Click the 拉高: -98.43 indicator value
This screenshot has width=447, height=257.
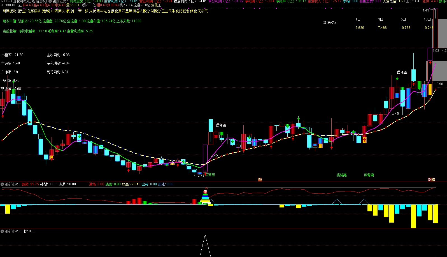point(131,184)
